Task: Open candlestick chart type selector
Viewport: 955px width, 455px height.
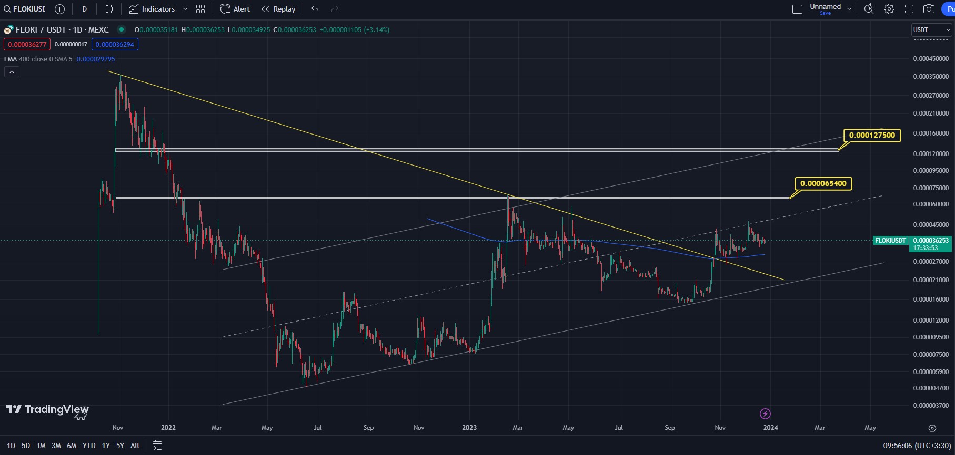Action: [109, 9]
